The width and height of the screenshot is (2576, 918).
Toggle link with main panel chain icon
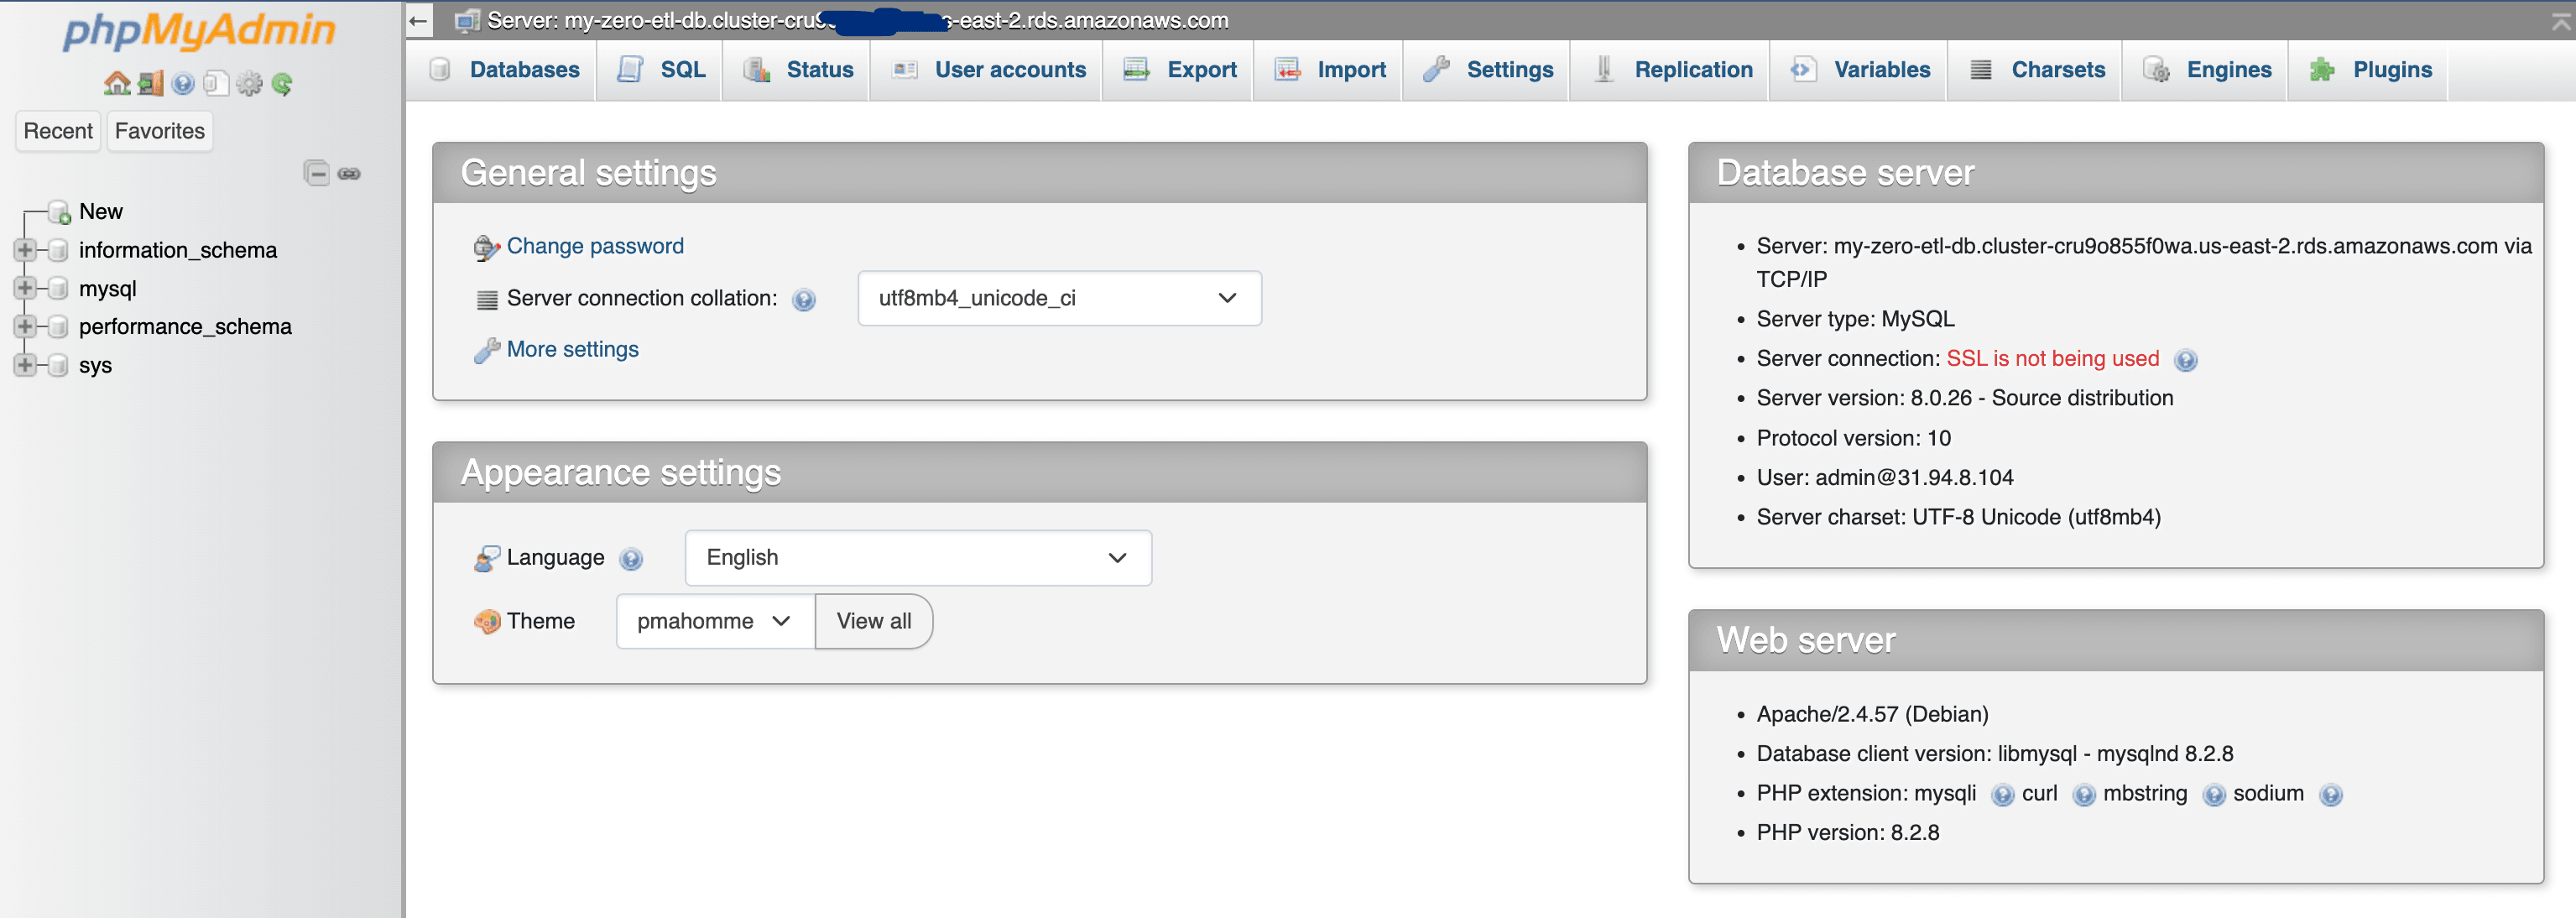(349, 174)
